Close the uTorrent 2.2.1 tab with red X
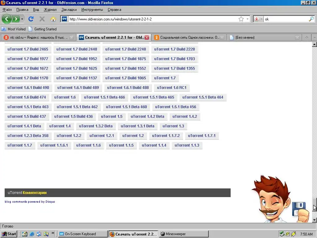The width and height of the screenshot is (317, 238). [x=147, y=37]
